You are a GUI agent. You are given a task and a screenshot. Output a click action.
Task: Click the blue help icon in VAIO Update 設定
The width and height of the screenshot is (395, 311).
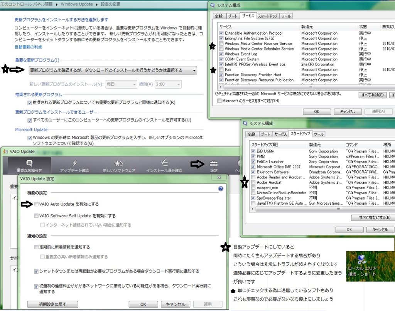click(x=221, y=189)
